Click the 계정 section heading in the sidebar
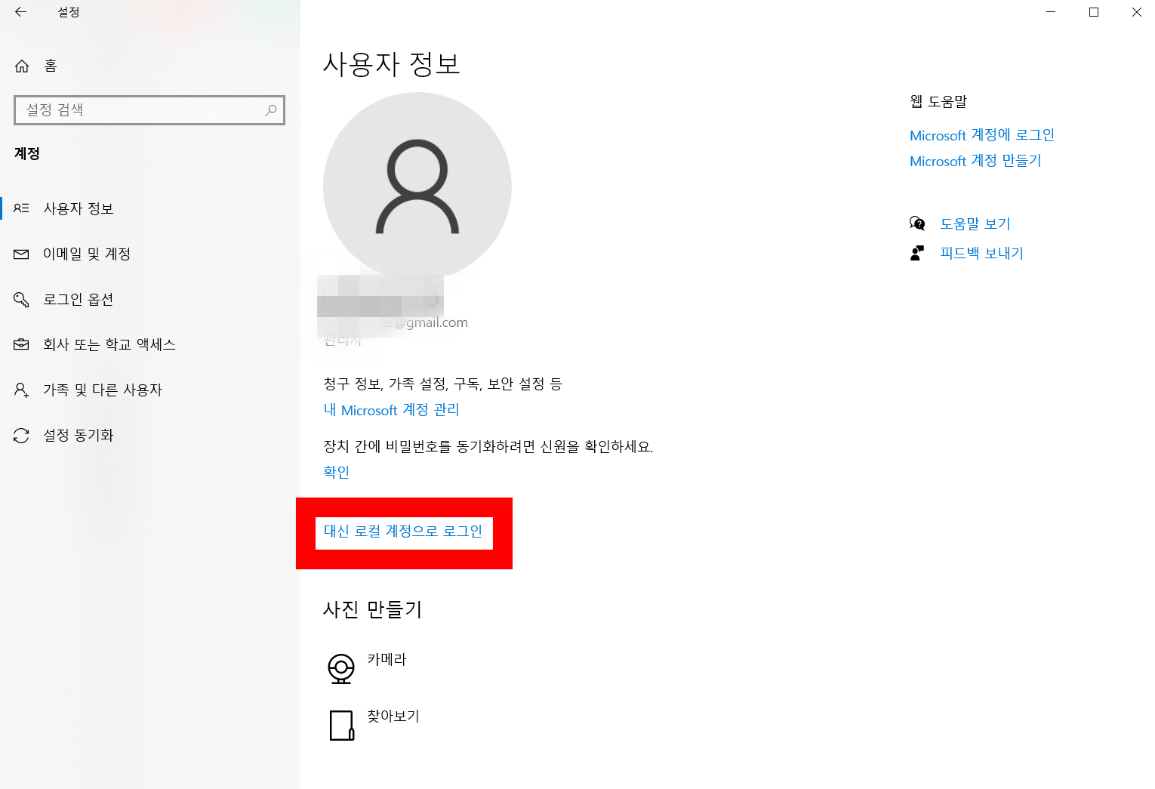This screenshot has width=1155, height=789. click(x=27, y=153)
